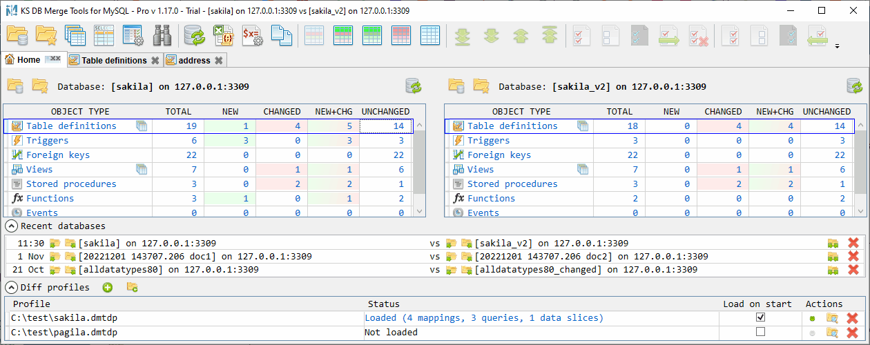Open Stored procedures in left database panel
Screen dimensions: 870x345
[x=71, y=184]
